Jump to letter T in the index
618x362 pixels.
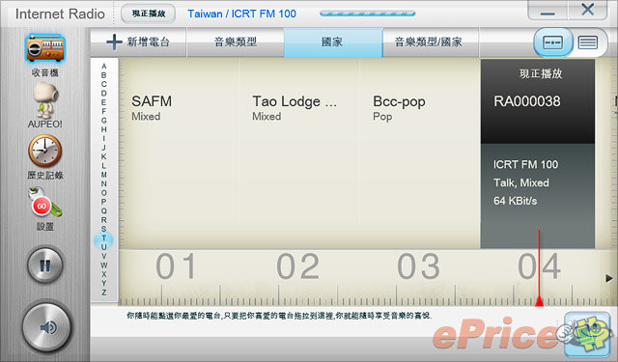(x=103, y=238)
